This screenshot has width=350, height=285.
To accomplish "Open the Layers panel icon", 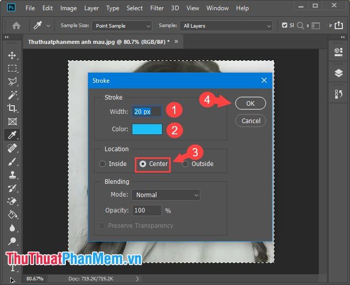I will [338, 73].
